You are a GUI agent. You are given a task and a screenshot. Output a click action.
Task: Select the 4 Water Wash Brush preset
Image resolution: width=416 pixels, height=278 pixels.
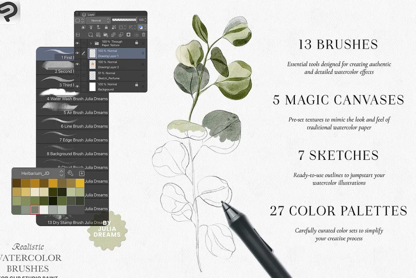[72, 96]
